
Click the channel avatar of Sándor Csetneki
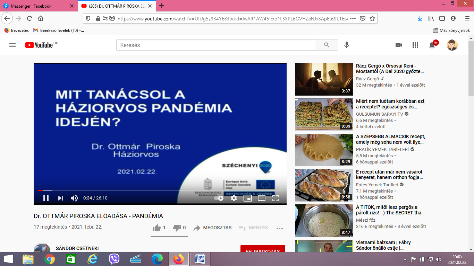pos(42,248)
